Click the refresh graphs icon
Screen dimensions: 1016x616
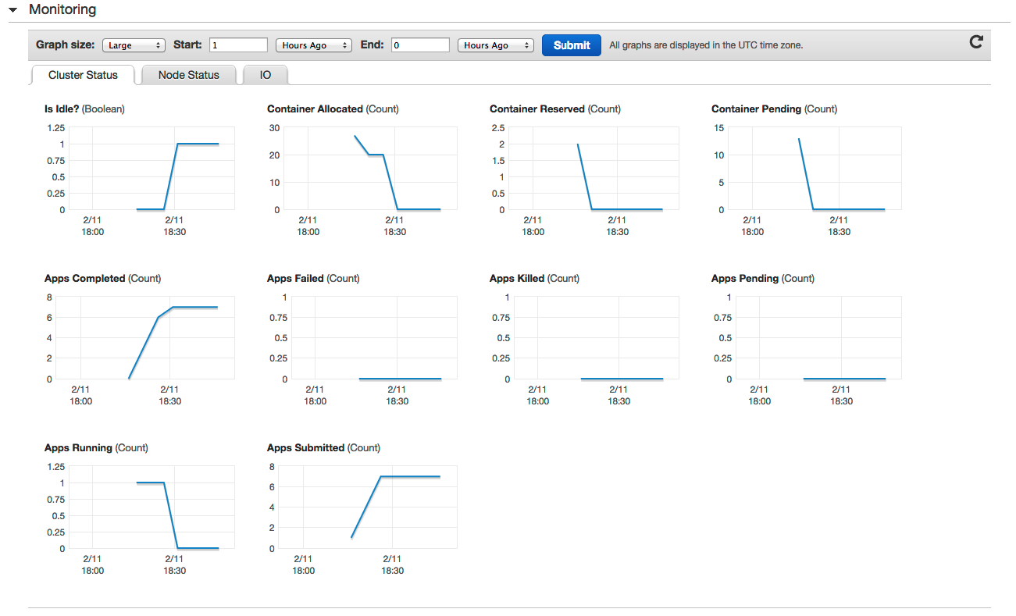pos(975,42)
